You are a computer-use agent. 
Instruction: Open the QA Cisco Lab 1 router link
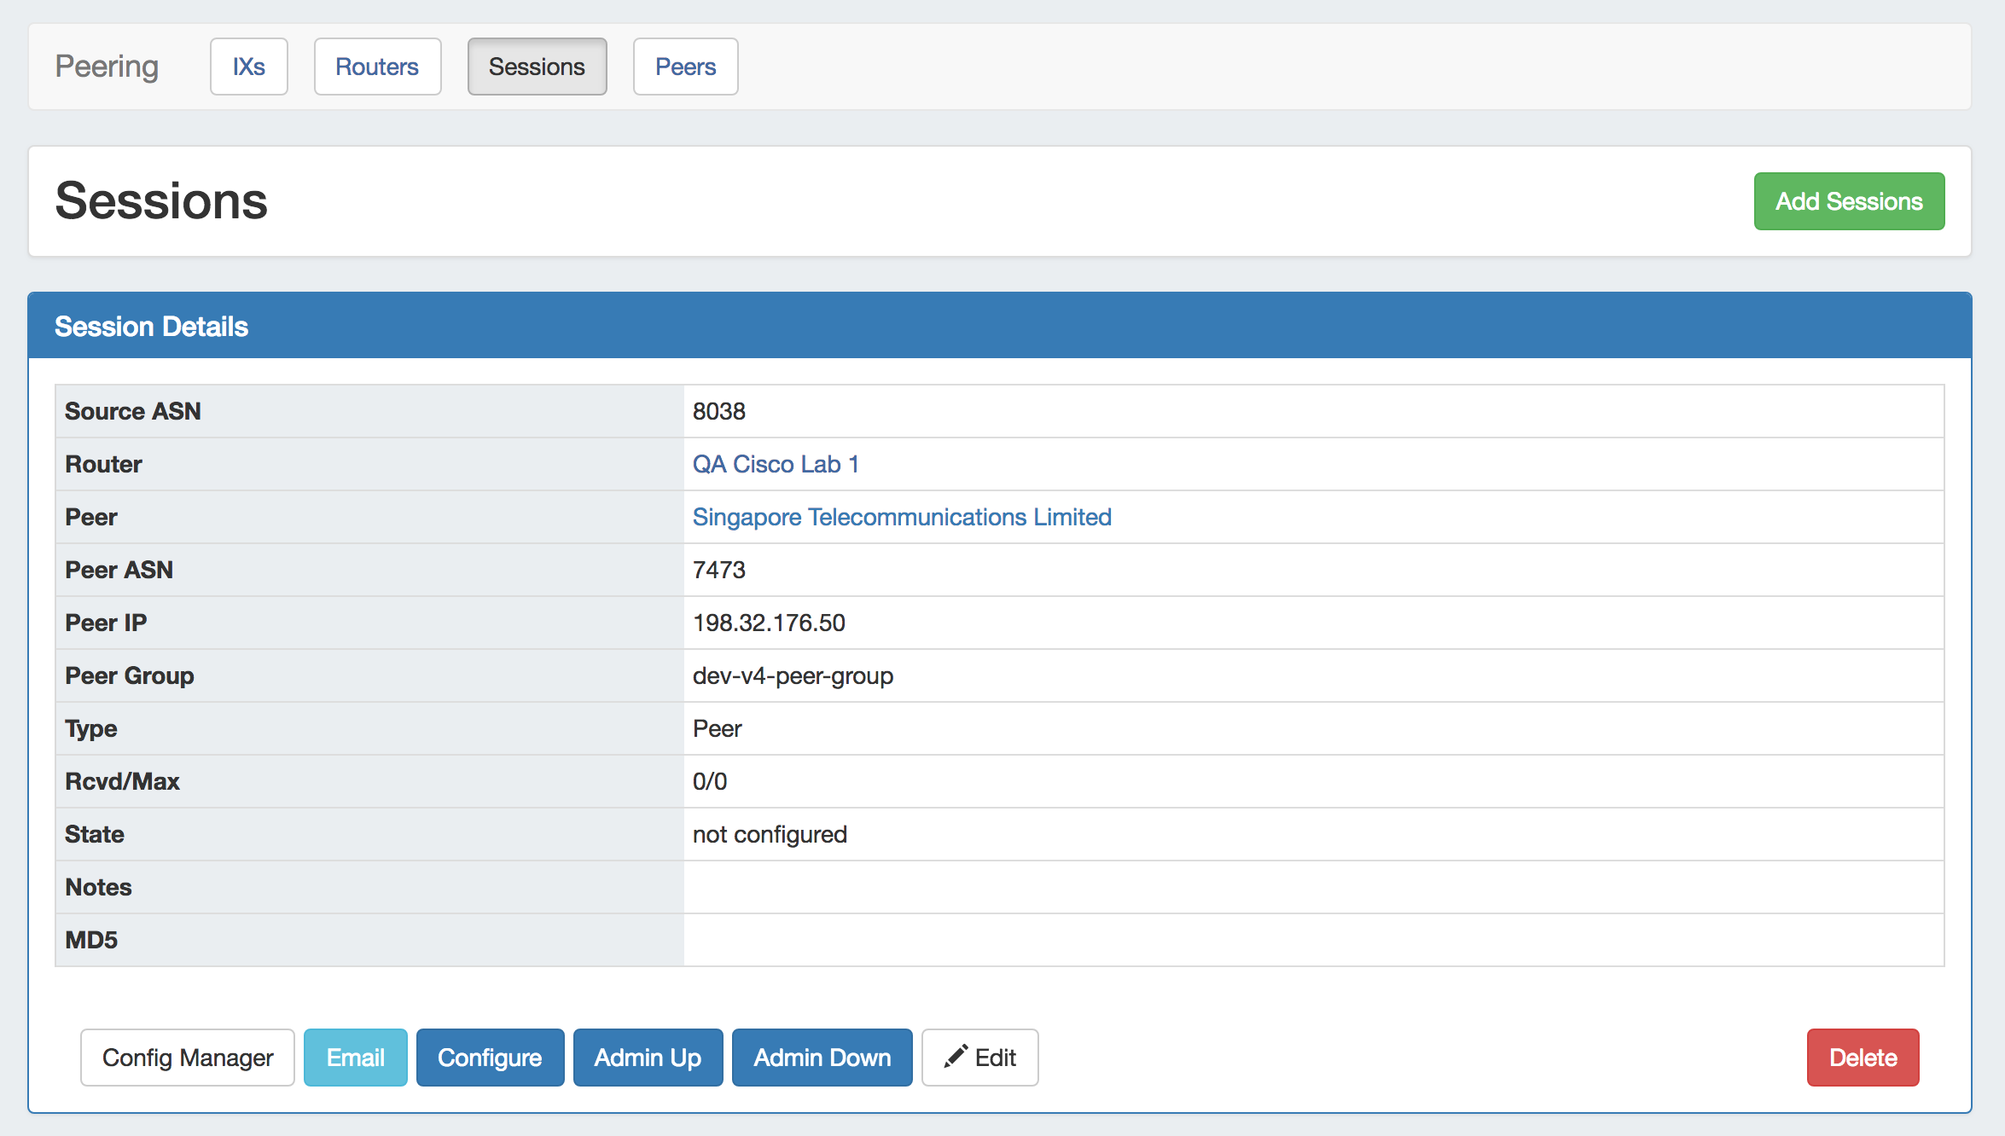point(775,464)
